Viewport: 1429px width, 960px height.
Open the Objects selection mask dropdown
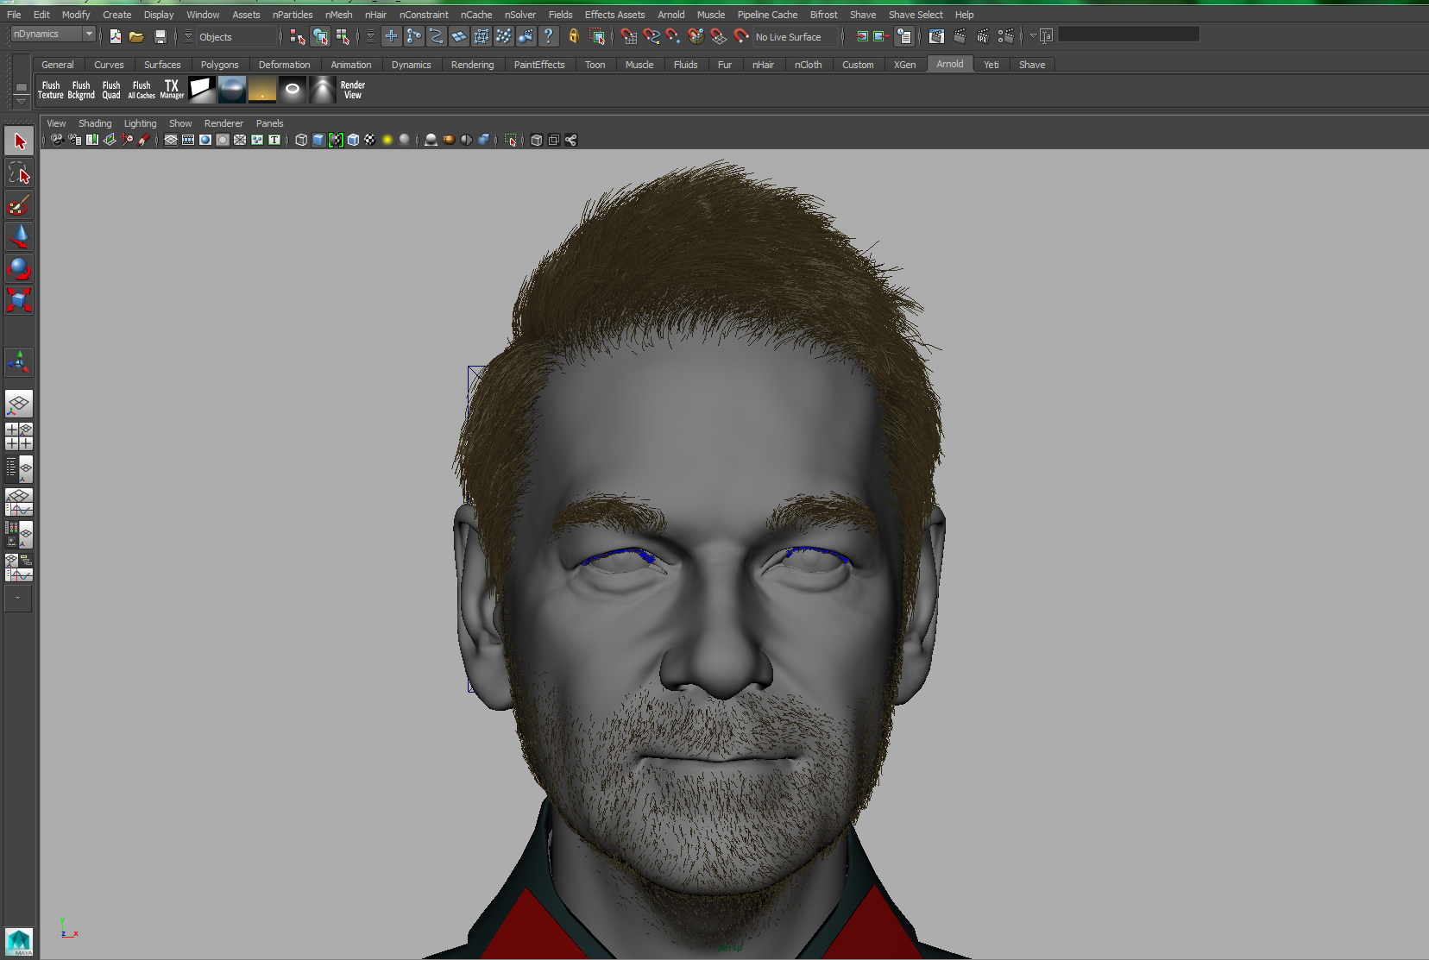tap(236, 36)
